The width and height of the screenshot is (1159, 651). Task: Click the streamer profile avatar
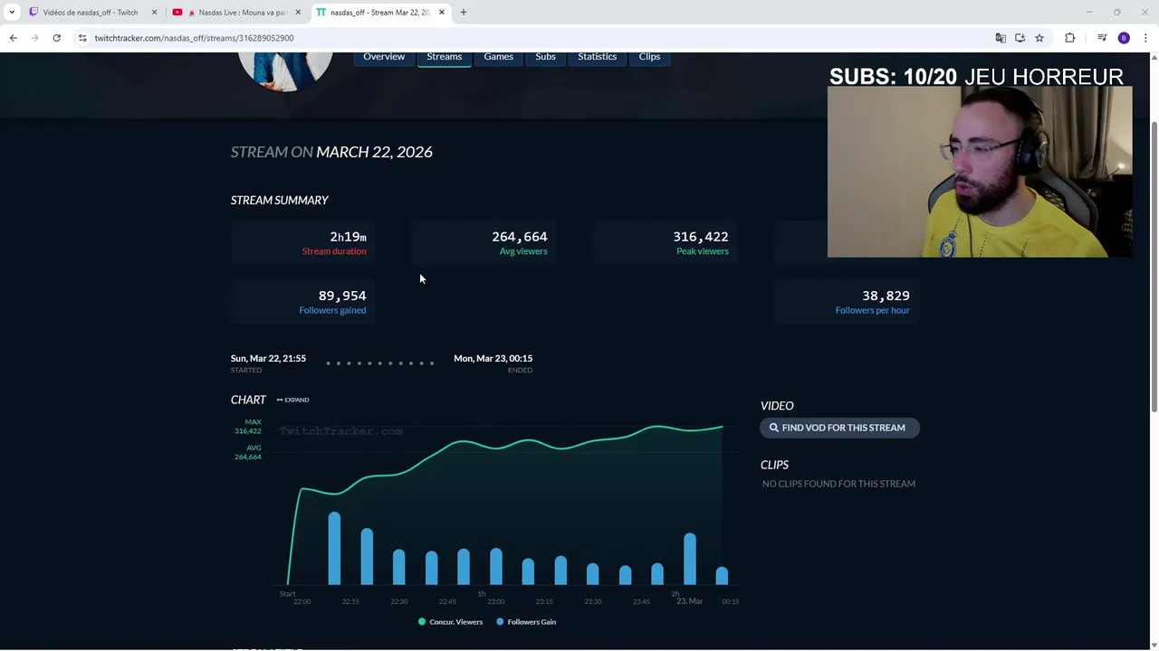[x=285, y=71]
